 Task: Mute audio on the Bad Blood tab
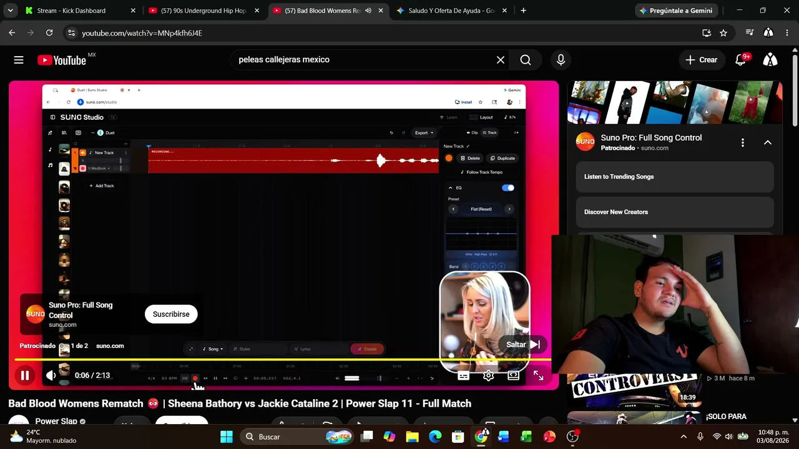(x=368, y=11)
